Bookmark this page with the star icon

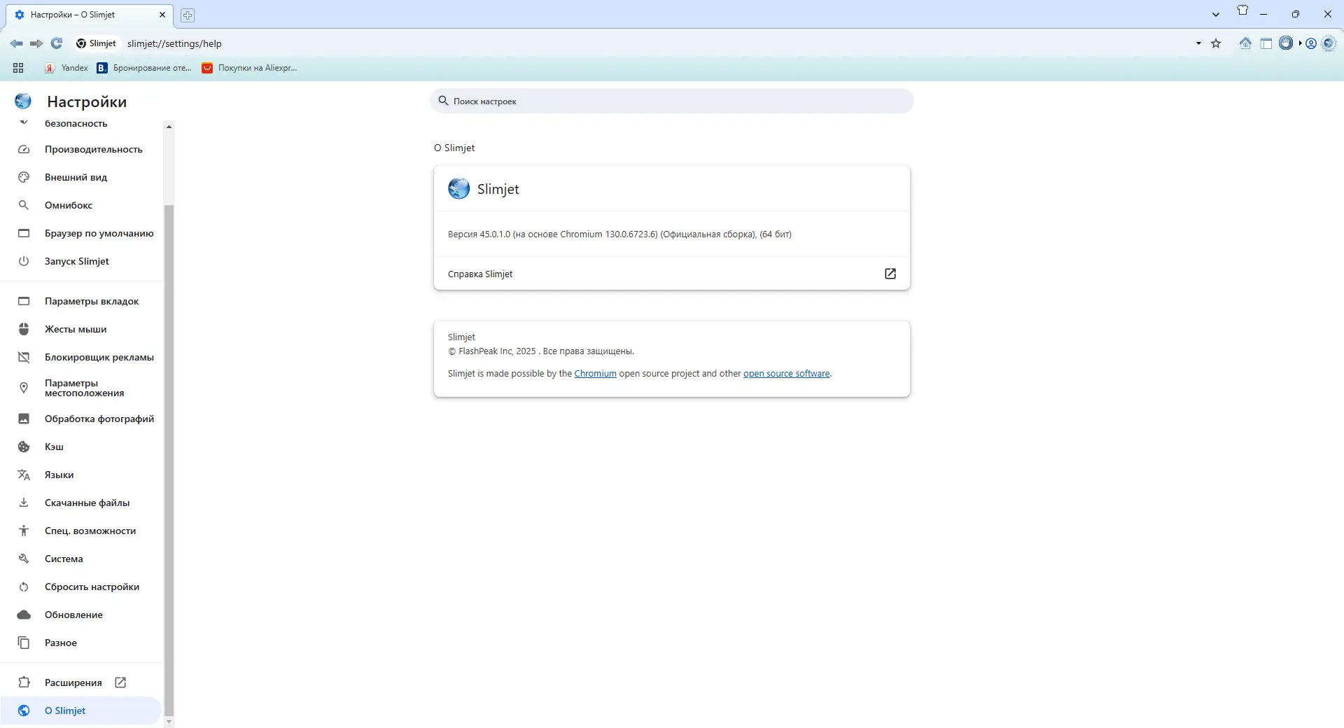pyautogui.click(x=1216, y=43)
